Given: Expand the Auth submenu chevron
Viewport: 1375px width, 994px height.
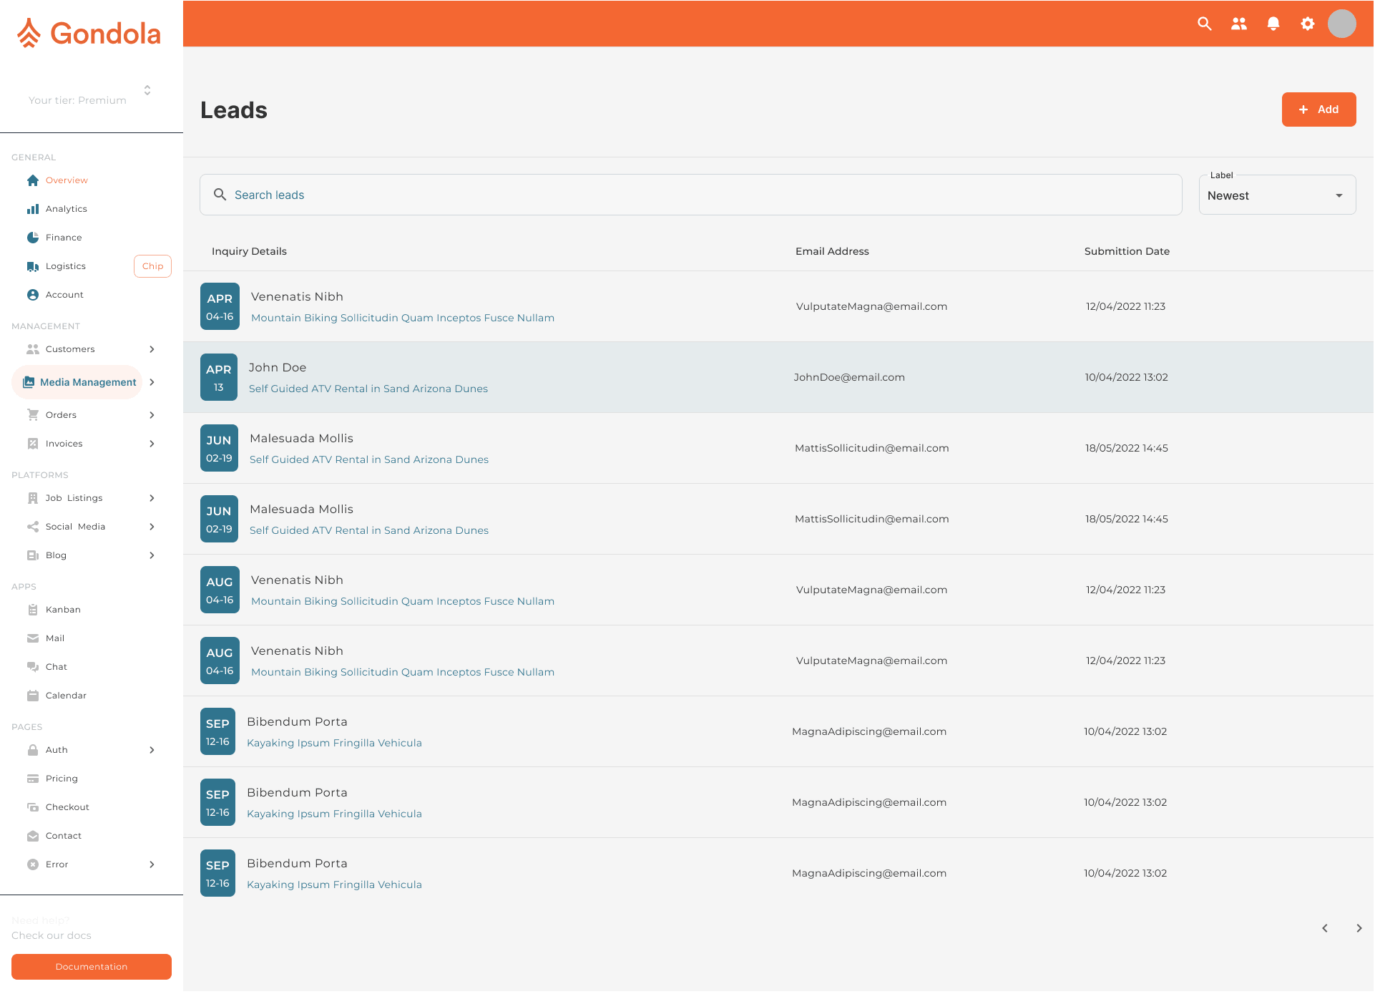Looking at the screenshot, I should click(x=152, y=750).
